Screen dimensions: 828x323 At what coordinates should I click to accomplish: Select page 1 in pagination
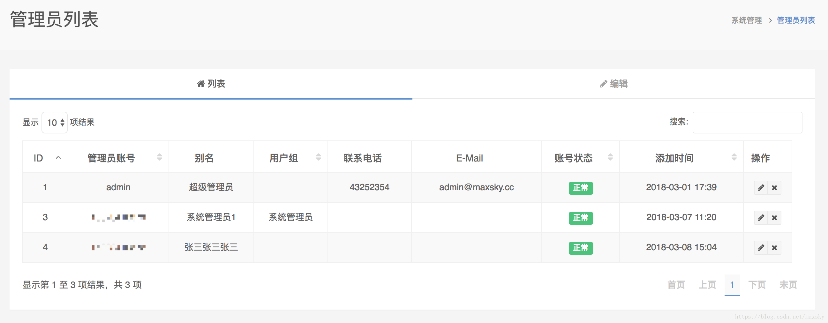point(732,285)
